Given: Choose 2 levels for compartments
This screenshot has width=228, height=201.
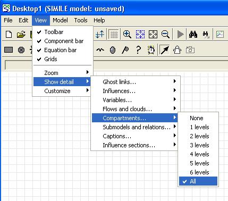Looking at the screenshot, I should tap(198, 136).
